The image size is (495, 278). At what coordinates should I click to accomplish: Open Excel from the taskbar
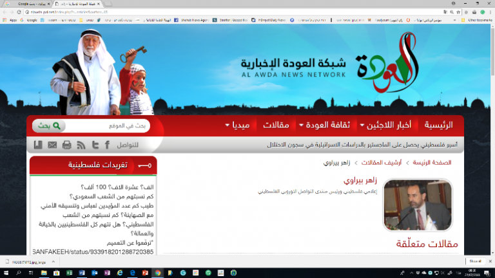click(x=69, y=273)
